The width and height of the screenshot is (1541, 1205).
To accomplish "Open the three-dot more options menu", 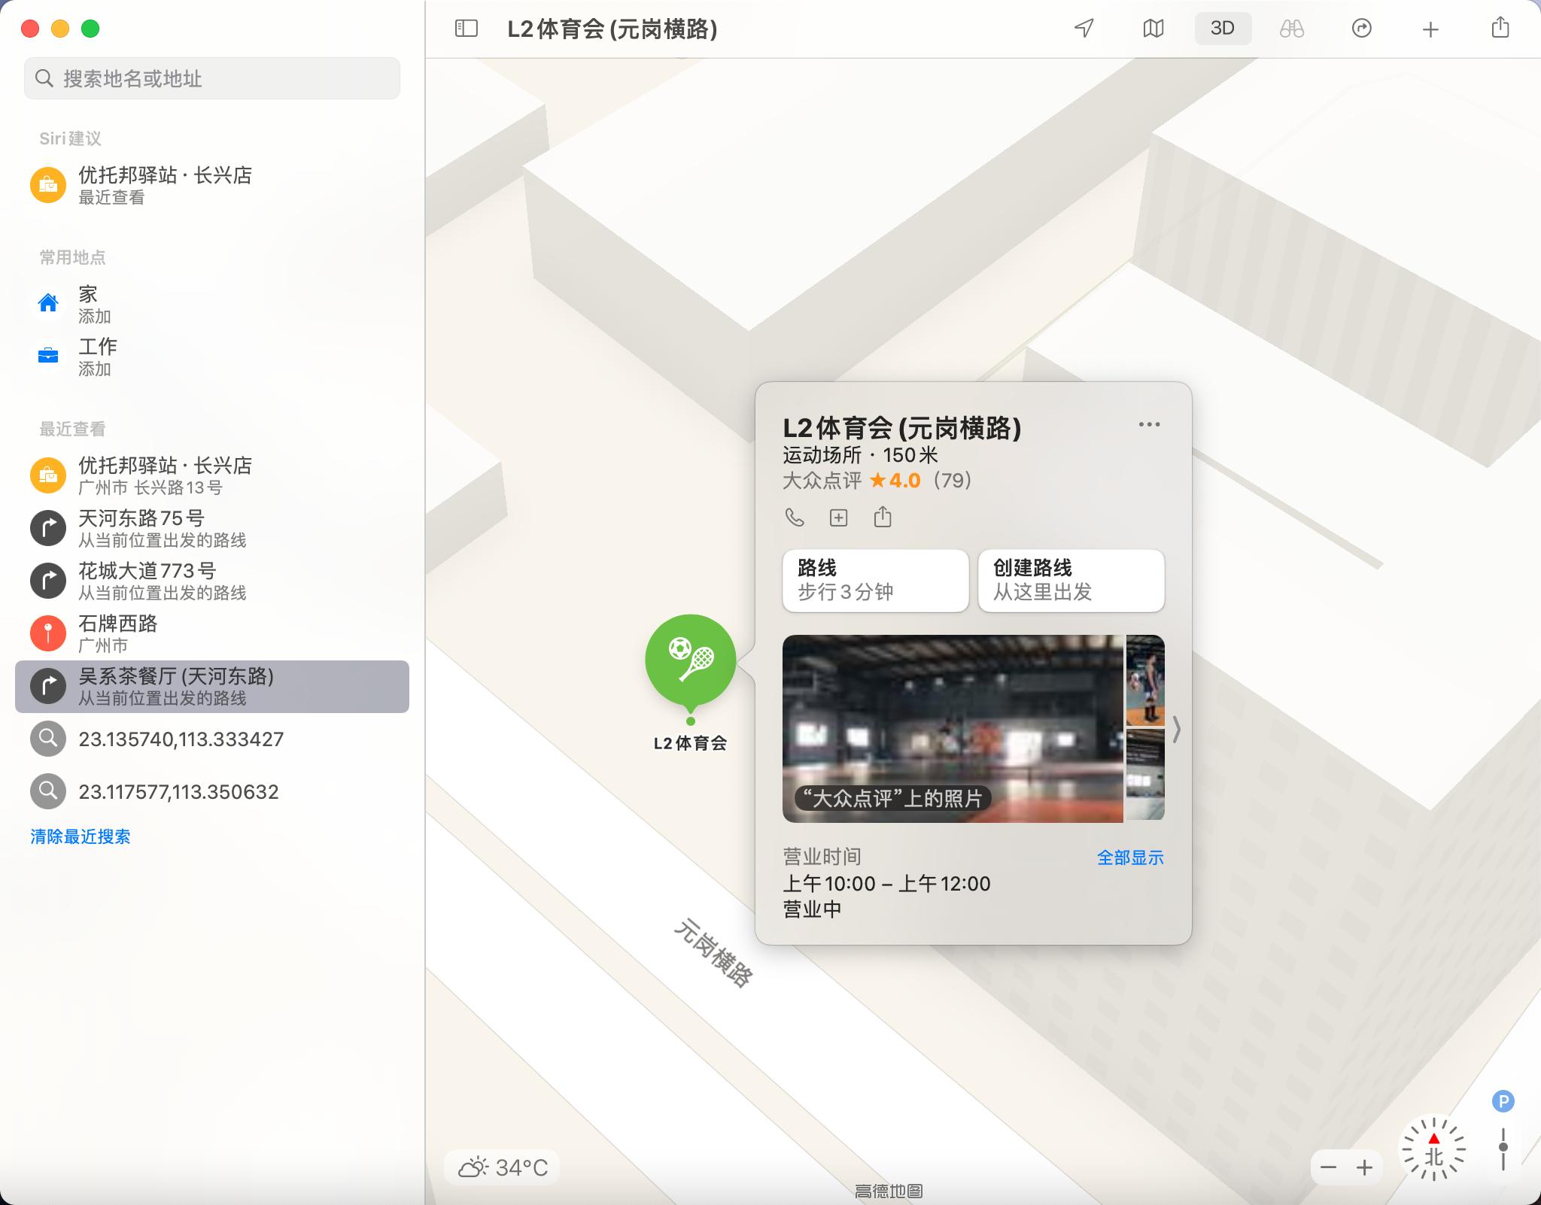I will click(x=1149, y=424).
